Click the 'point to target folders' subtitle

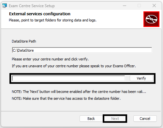tap(52, 20)
